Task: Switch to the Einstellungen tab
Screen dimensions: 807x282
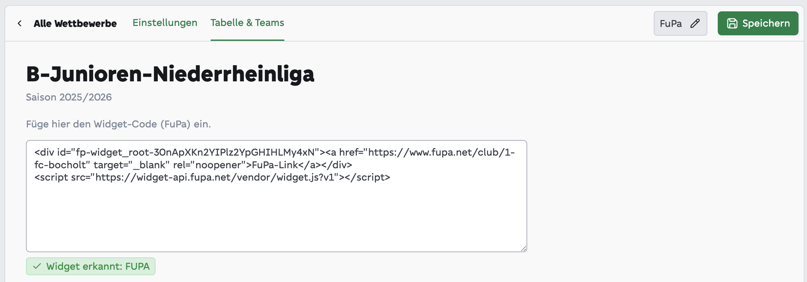Action: point(165,23)
